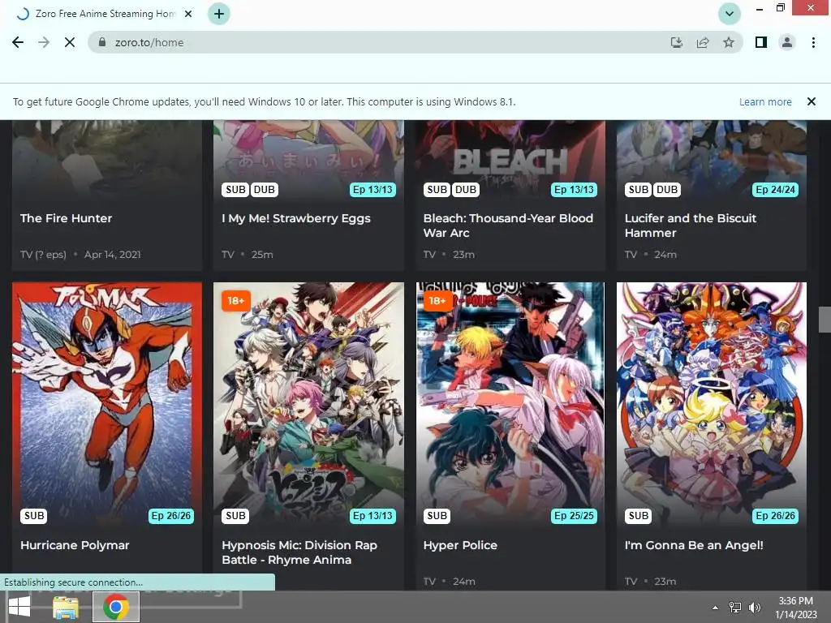Screen dimensions: 831x623
Task: Open the Windows Start menu
Action: coord(19,607)
